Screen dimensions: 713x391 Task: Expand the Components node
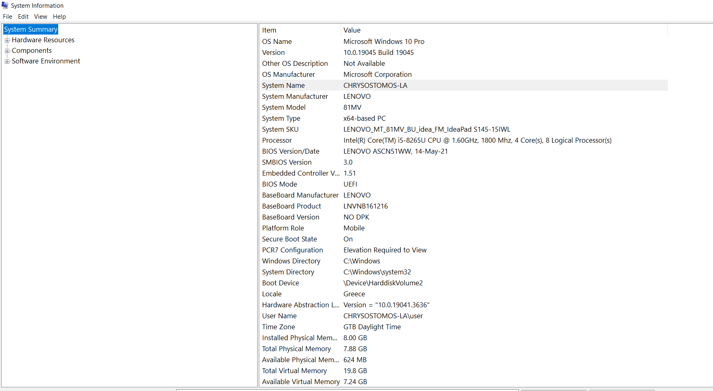click(7, 51)
